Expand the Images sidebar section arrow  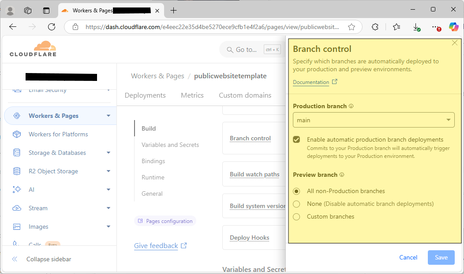[x=109, y=227]
